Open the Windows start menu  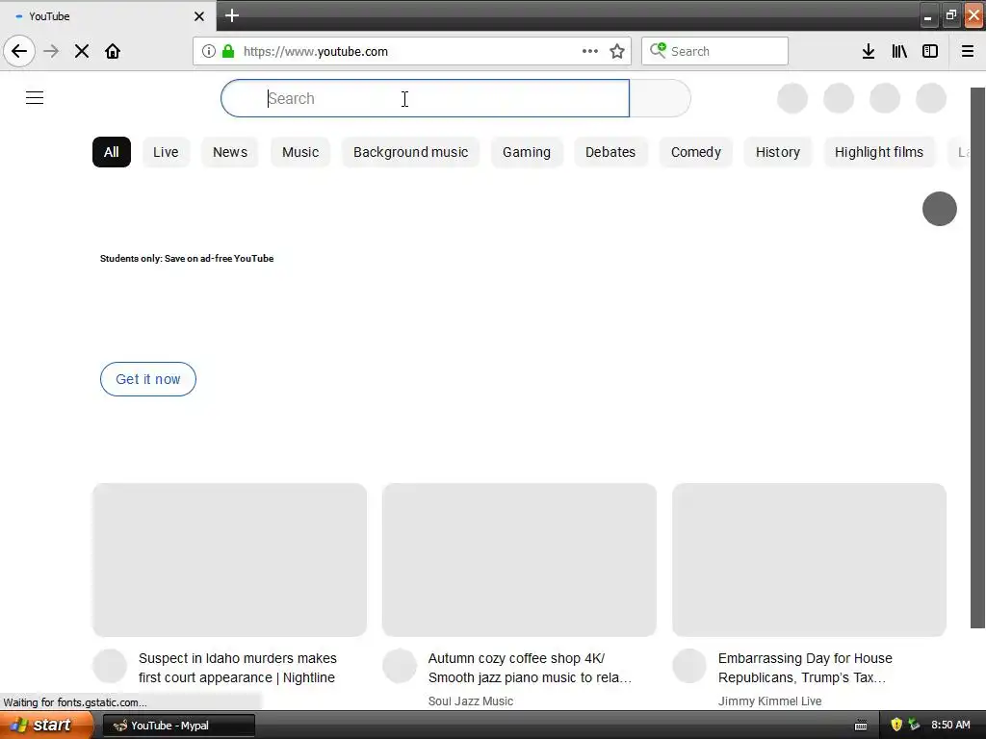46,726
